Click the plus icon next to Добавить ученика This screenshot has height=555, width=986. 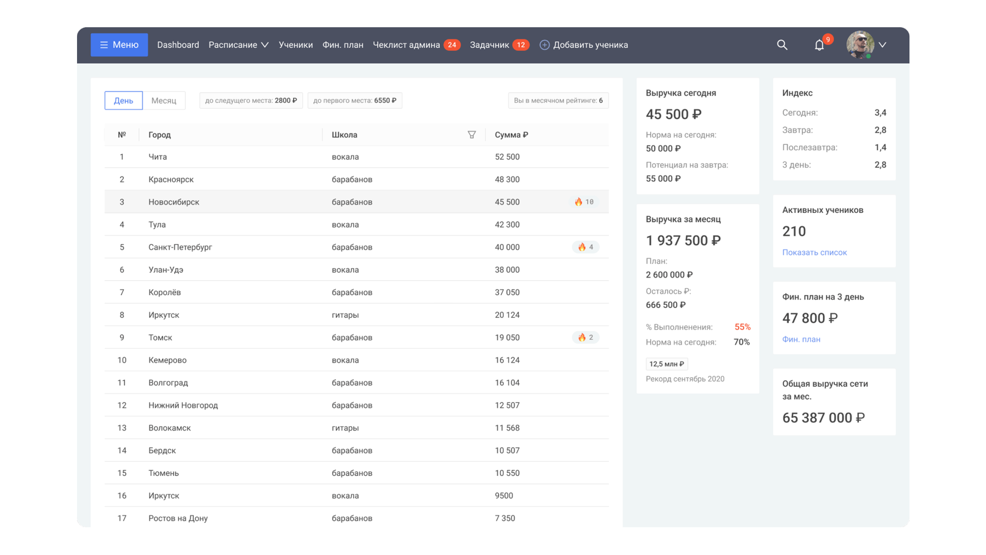[x=544, y=45]
